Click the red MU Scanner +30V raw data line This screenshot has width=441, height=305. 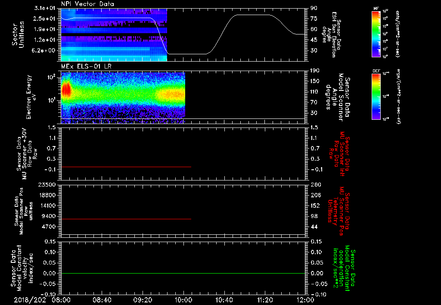pos(126,167)
